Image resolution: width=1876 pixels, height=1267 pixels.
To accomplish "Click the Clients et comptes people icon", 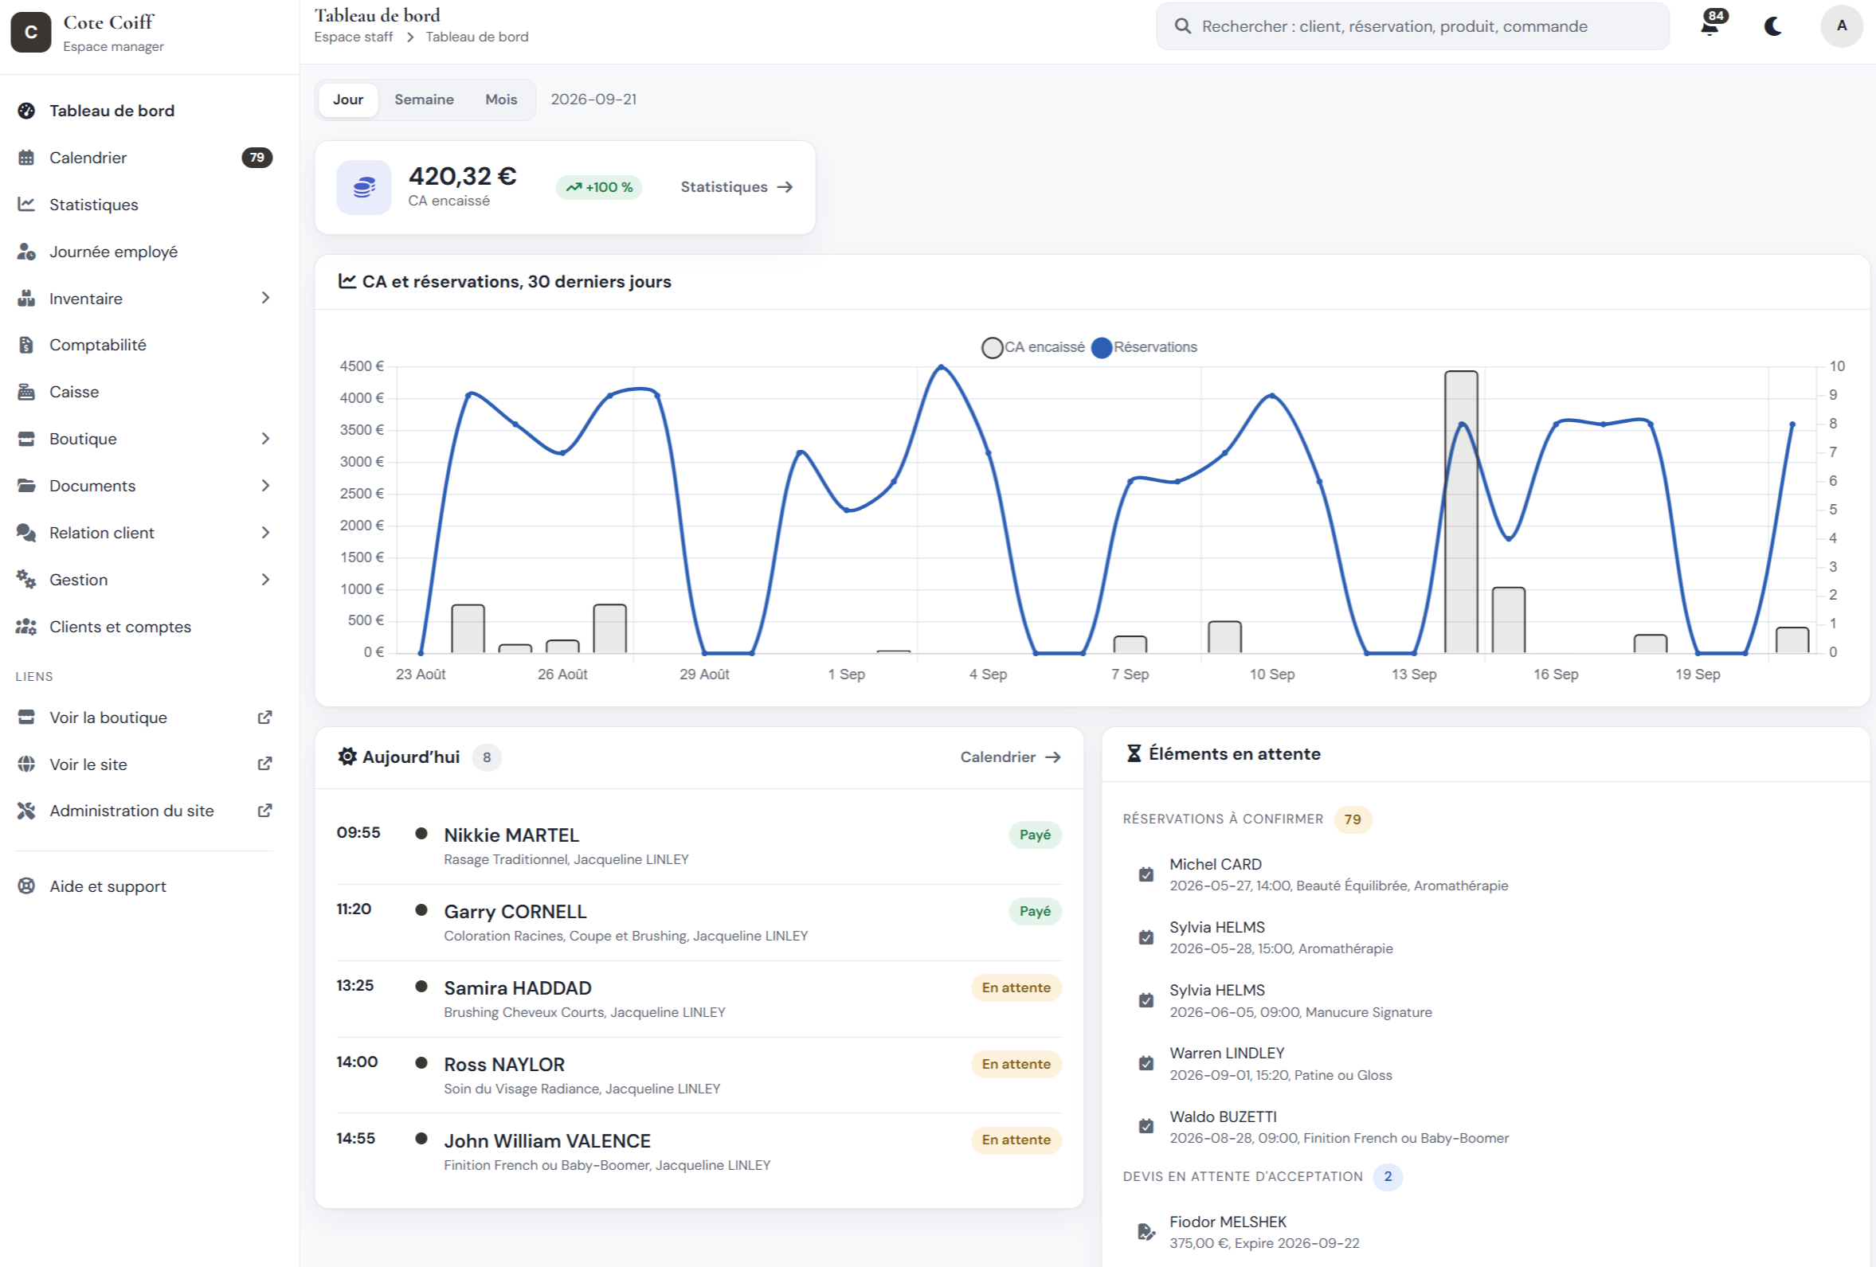I will [x=26, y=627].
